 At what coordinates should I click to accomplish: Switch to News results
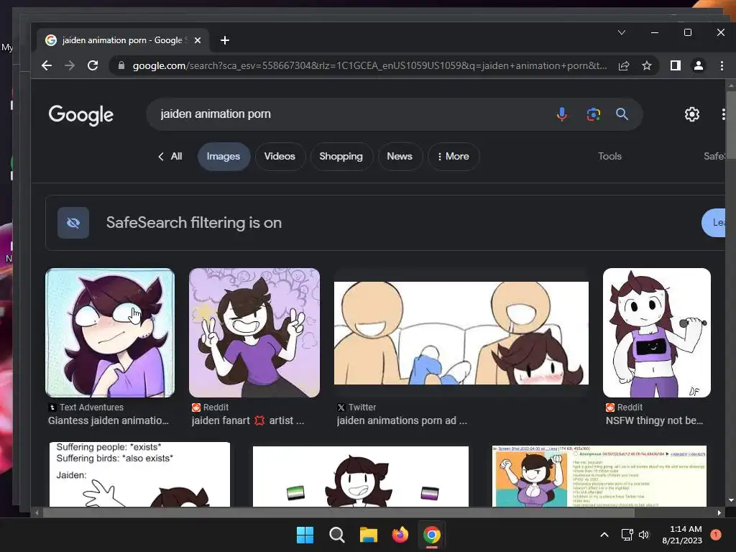[x=400, y=156]
